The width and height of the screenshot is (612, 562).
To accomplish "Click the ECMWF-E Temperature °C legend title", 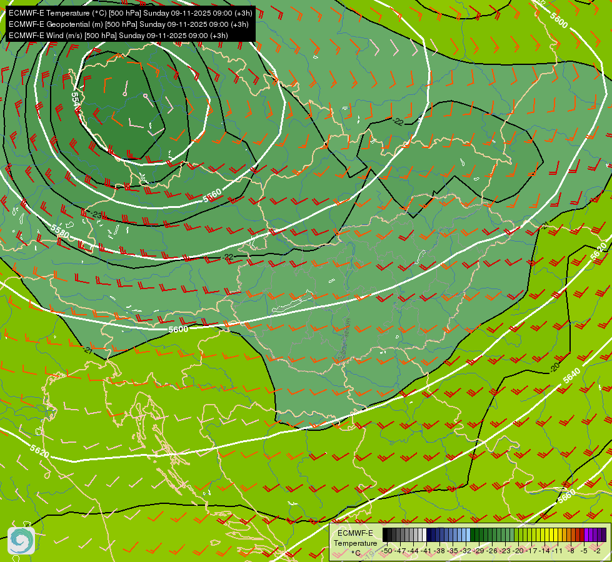I will (x=356, y=543).
